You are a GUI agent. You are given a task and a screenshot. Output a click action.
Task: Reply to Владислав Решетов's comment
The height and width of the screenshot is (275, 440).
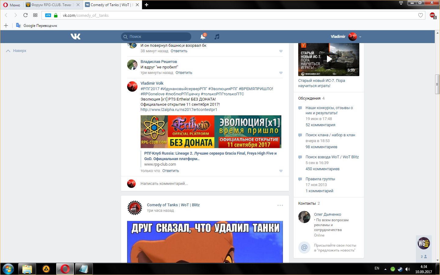(x=184, y=73)
